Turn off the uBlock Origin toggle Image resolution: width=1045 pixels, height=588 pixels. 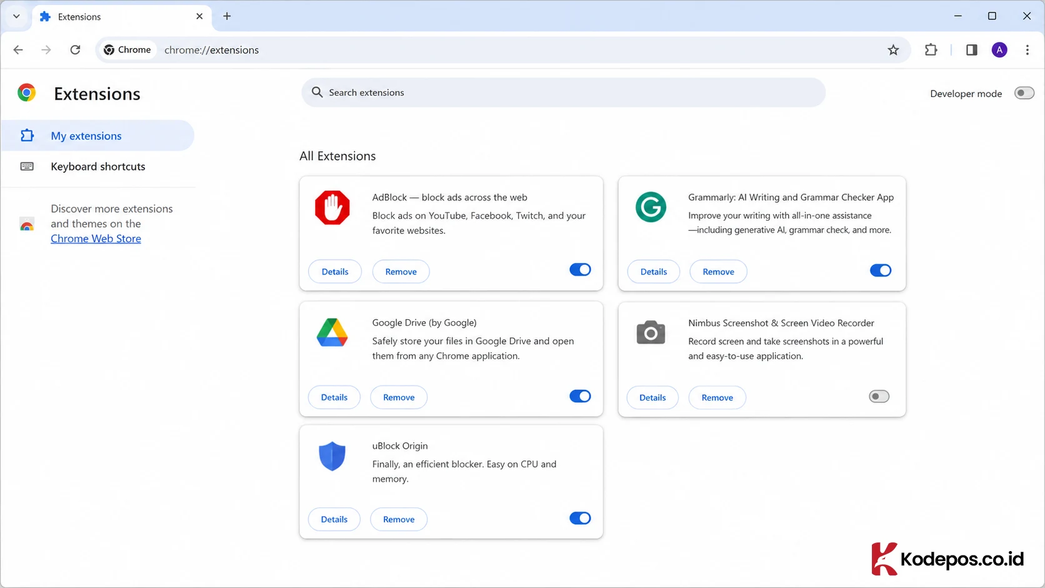click(580, 518)
